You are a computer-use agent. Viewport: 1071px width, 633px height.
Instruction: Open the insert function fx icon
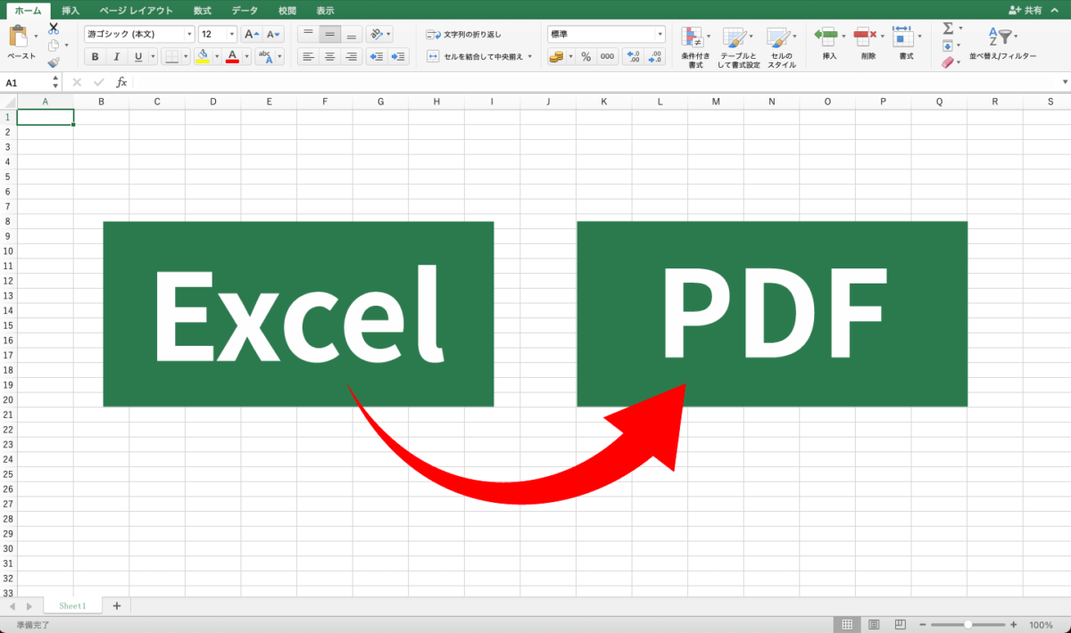[121, 82]
